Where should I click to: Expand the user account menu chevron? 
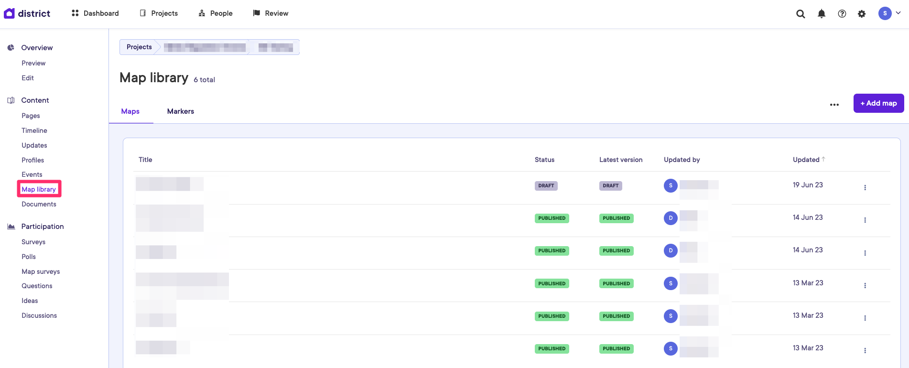[x=898, y=13]
